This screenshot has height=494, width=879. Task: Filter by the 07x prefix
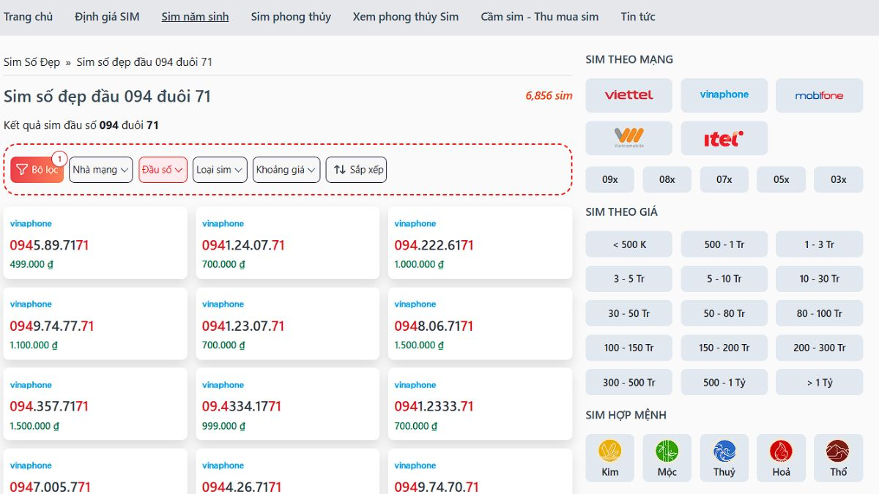pos(724,179)
